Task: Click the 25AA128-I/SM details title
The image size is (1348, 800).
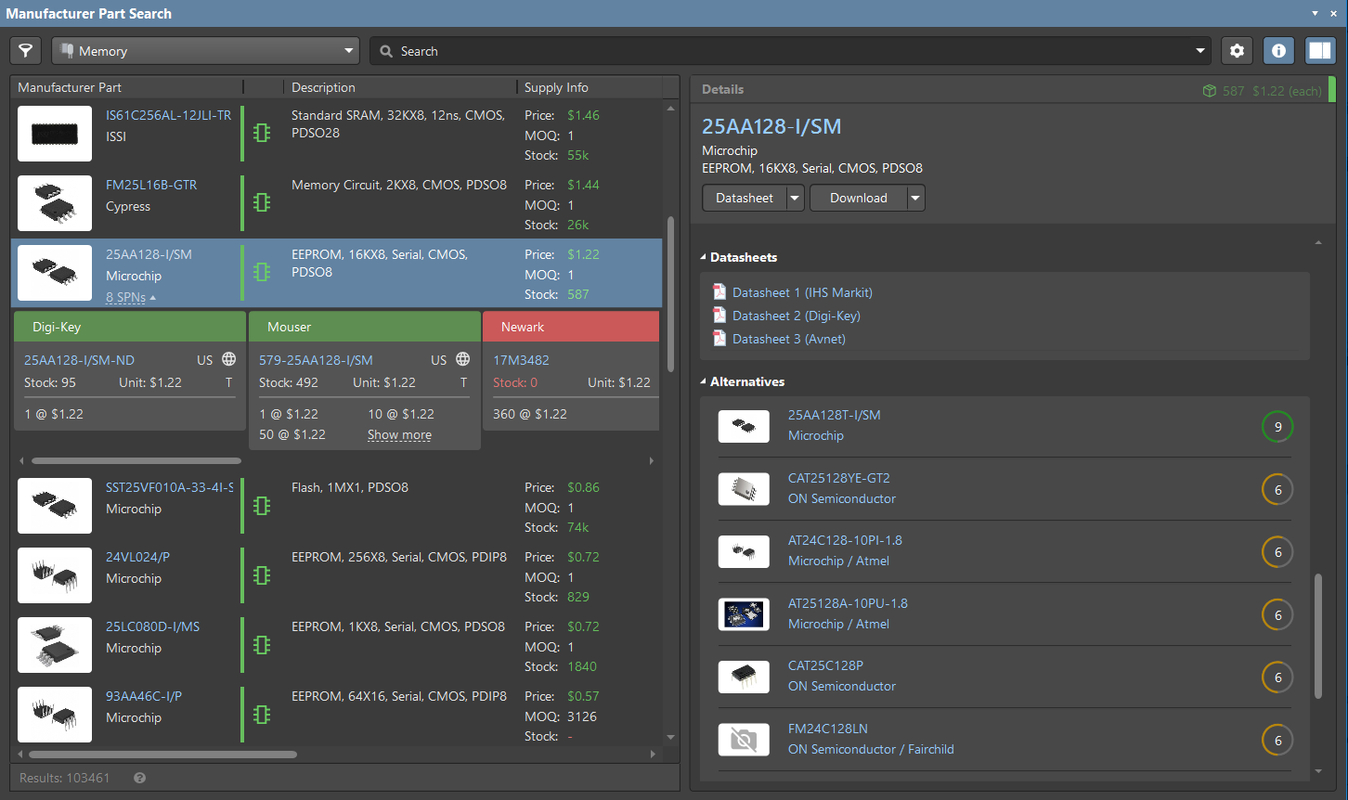Action: (771, 127)
